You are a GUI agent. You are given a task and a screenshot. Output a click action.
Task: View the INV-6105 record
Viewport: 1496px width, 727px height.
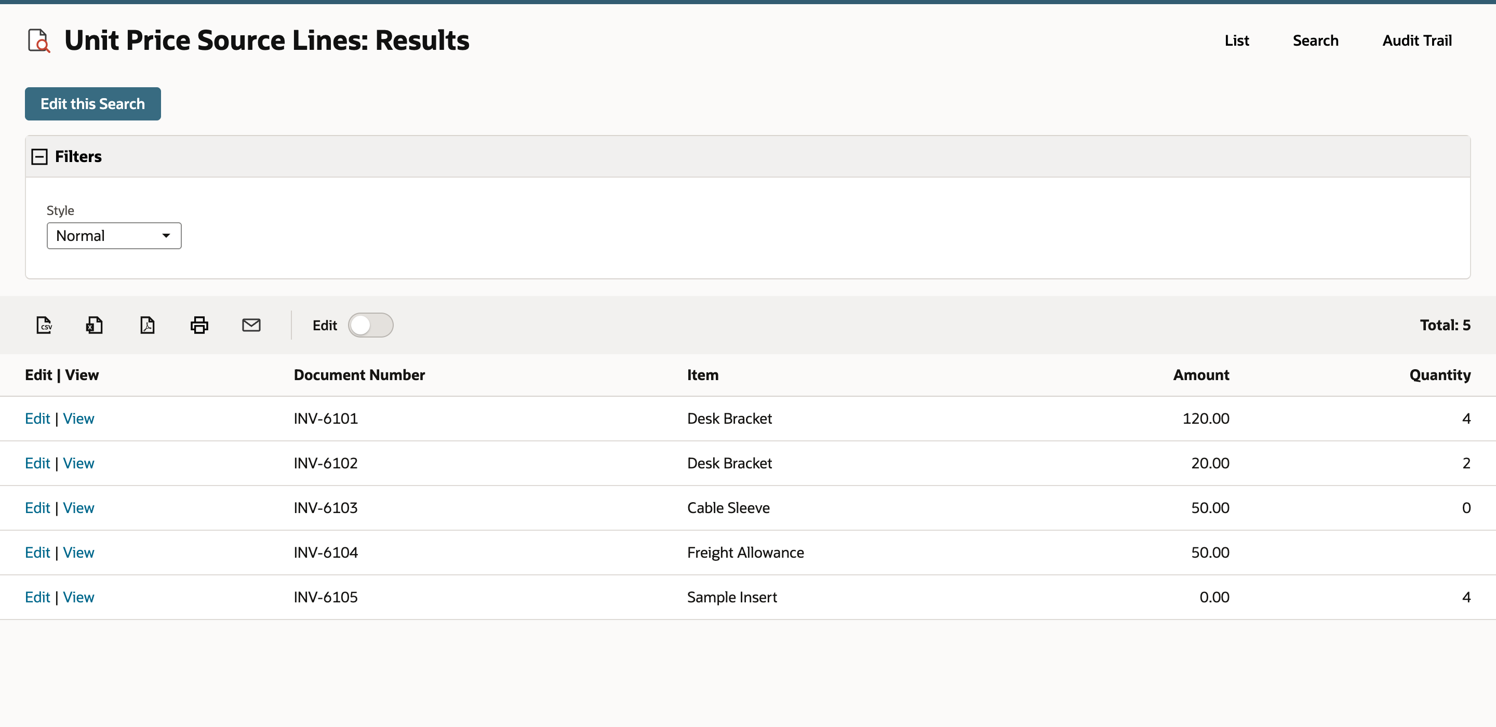tap(78, 598)
